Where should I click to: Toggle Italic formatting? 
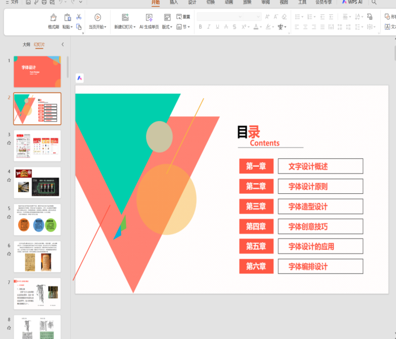[x=209, y=27]
